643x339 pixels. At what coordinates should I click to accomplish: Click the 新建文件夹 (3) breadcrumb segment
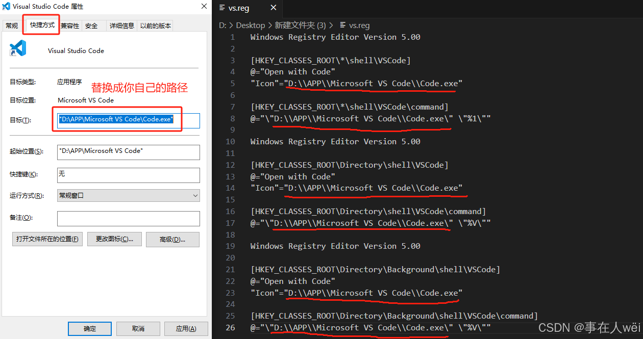(x=300, y=25)
